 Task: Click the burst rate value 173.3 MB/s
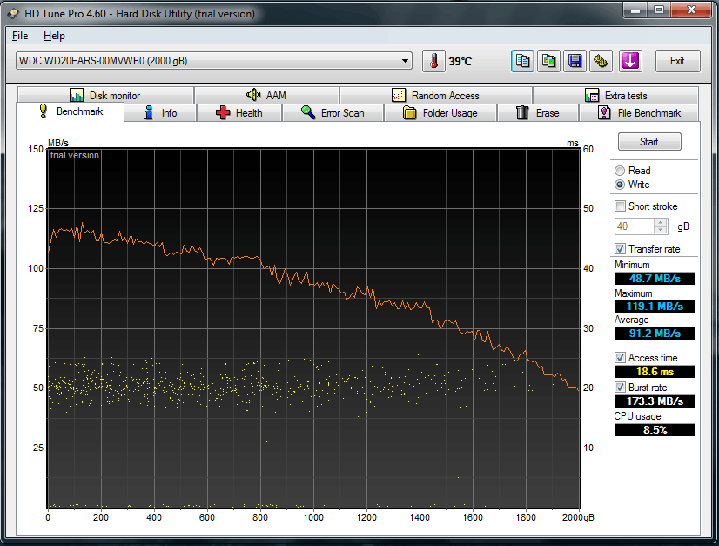coord(655,401)
